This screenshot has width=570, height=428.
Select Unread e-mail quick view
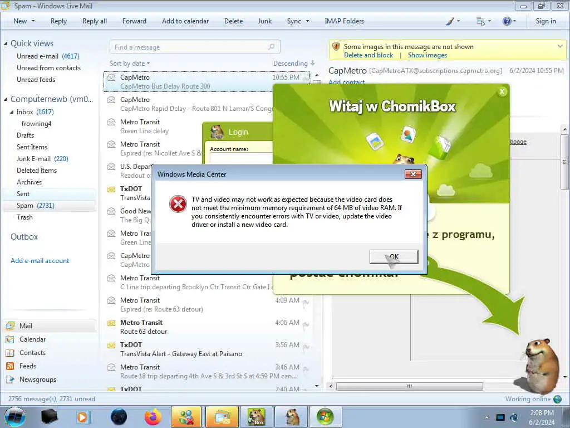point(48,56)
